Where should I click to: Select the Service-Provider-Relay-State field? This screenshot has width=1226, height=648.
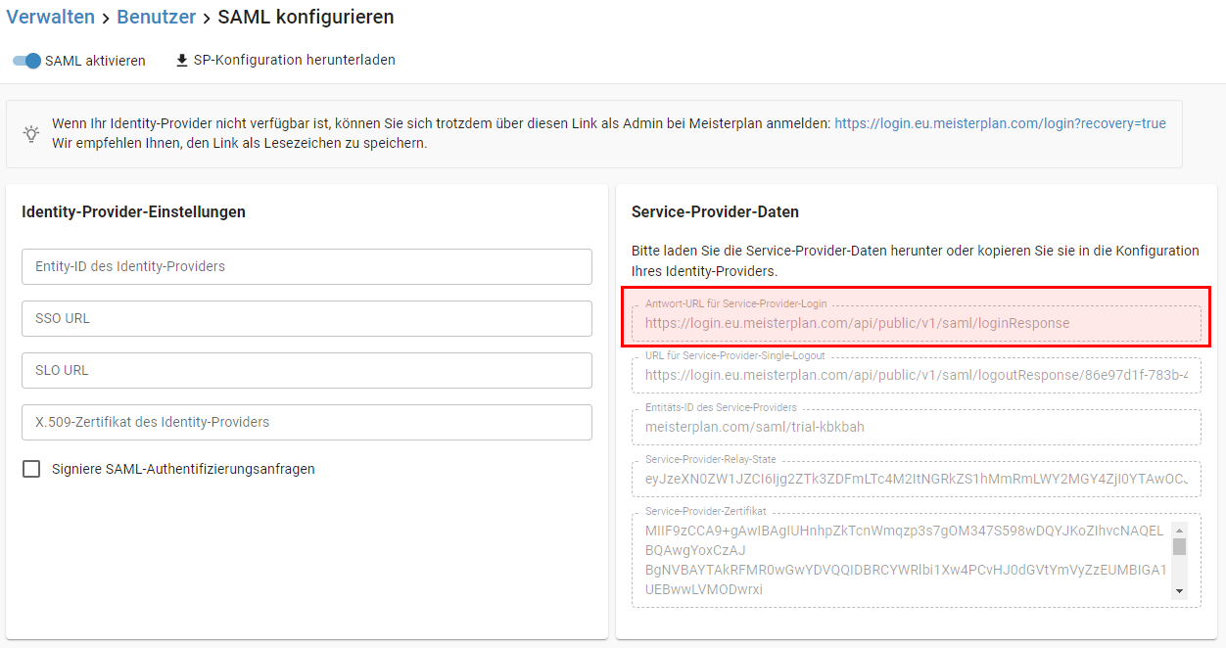[x=917, y=479]
